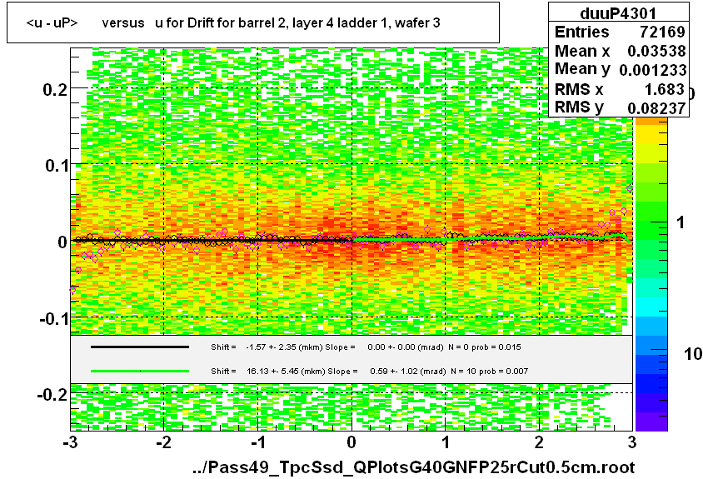
Task: Click the Mean x value 0.03538
Action: 656,51
